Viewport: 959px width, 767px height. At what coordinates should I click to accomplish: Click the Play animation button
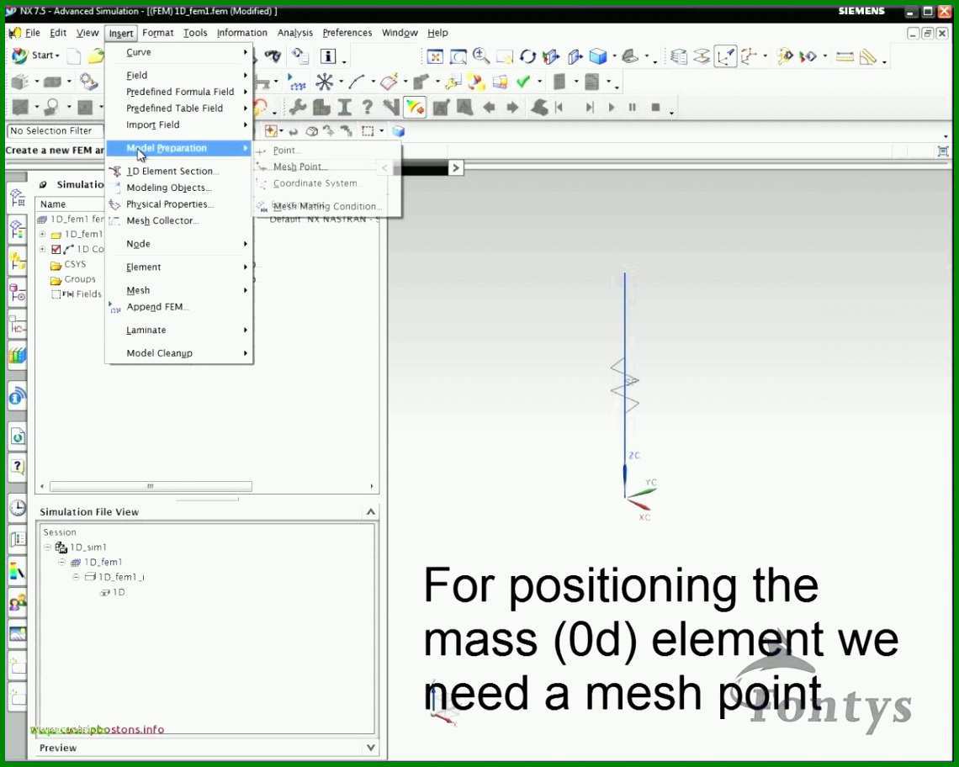(x=611, y=108)
